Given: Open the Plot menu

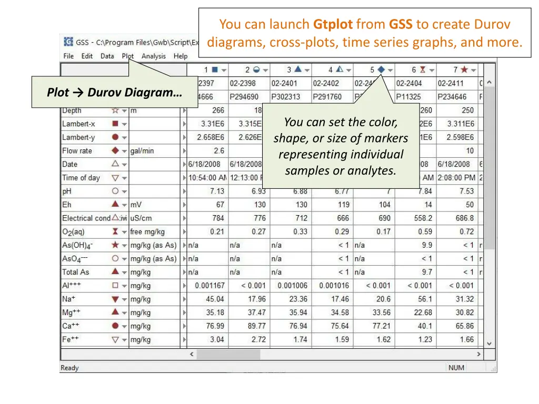Looking at the screenshot, I should [127, 56].
